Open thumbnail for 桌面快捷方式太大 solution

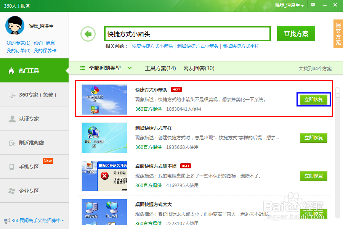tap(104, 212)
